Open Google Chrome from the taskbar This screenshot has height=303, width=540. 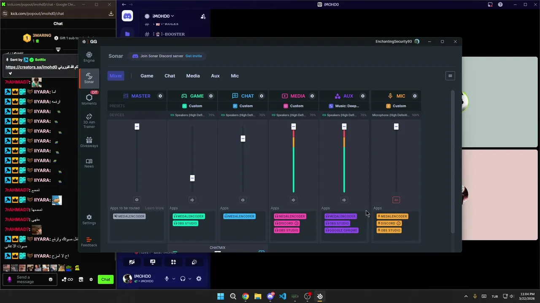point(246,296)
